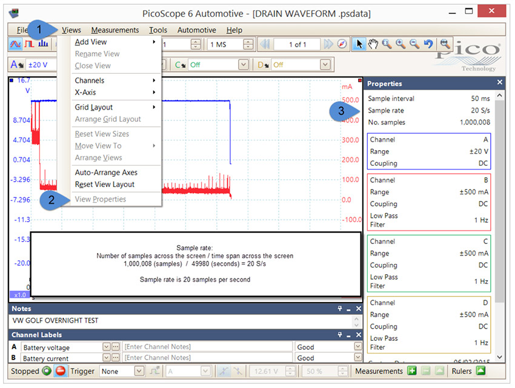Undo the last zoom
515x388 pixels.
tap(428, 44)
